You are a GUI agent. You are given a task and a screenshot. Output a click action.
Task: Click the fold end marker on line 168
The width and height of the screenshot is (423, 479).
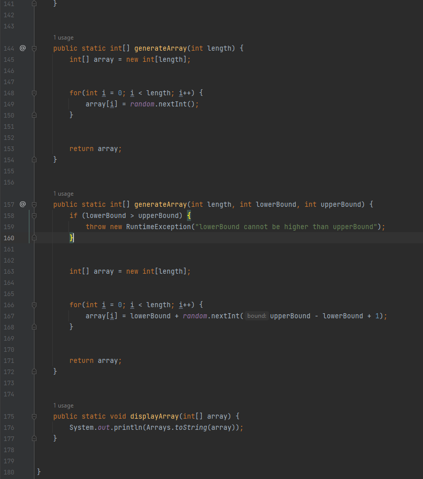point(34,327)
